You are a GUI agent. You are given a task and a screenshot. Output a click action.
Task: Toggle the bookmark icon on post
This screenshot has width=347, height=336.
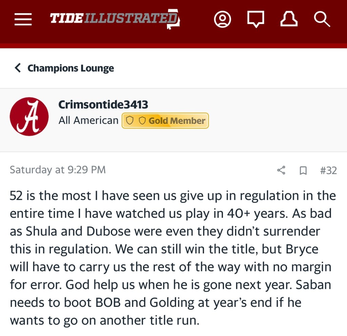303,170
